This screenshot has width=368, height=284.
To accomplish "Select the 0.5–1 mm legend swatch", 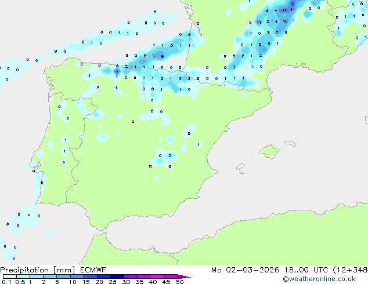I will (x=23, y=276).
